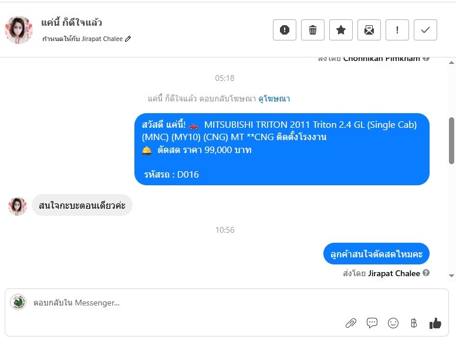
Task: Edit assignee with the pencil icon
Action: 129,39
